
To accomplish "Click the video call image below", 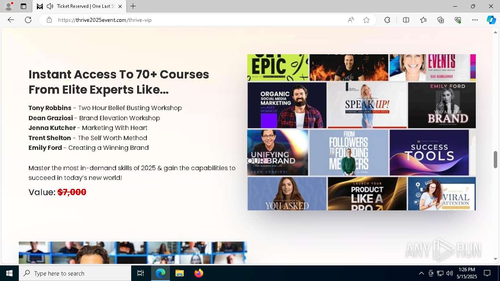I will 133,253.
